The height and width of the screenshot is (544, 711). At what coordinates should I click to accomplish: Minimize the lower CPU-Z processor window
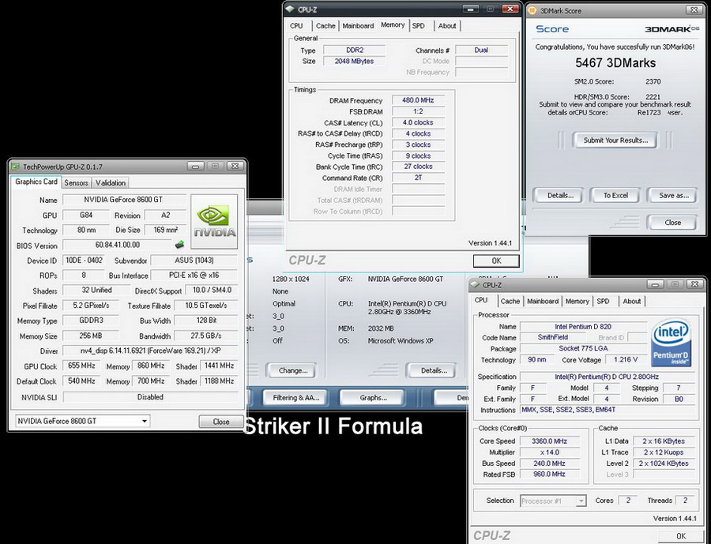click(655, 285)
